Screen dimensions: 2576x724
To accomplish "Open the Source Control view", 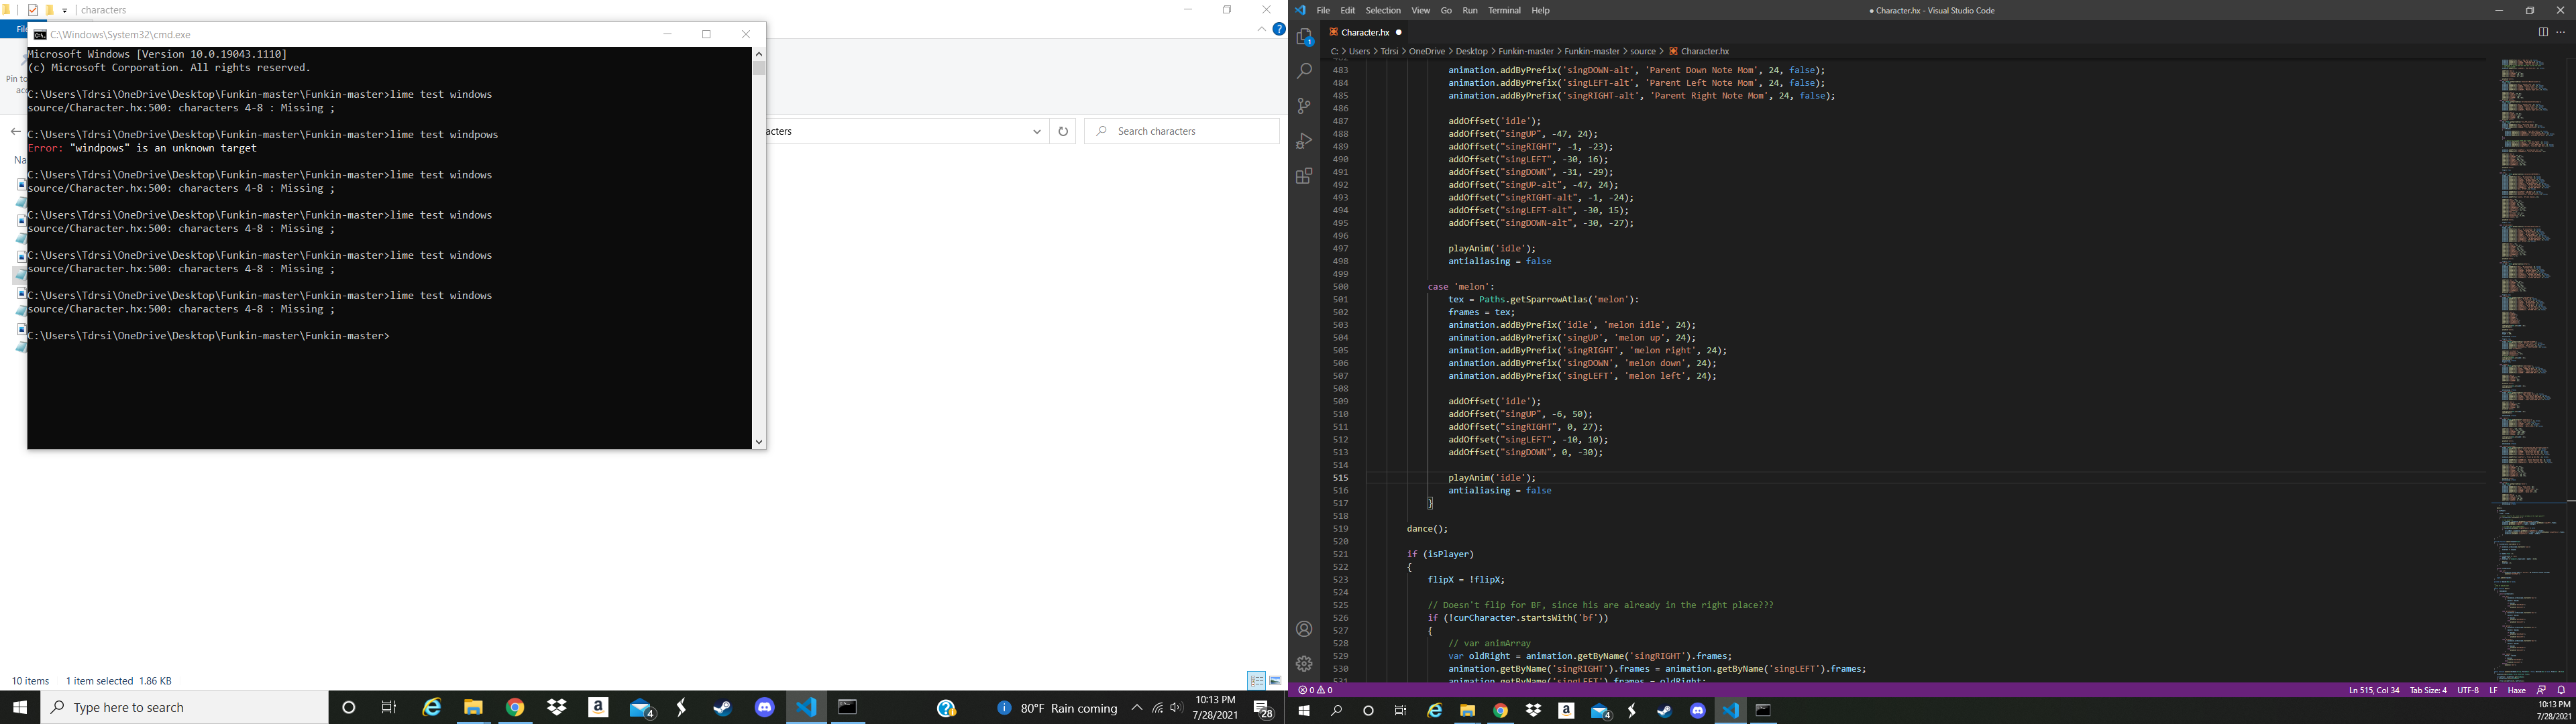I will (1304, 106).
